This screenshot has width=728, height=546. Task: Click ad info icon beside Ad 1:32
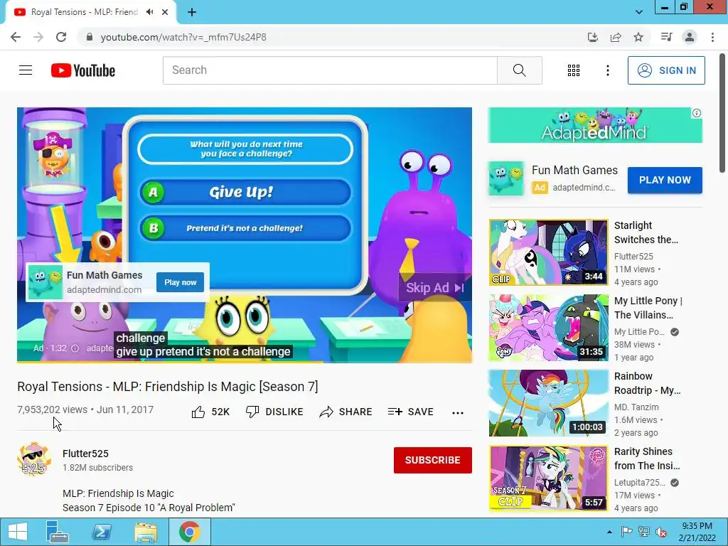tap(75, 348)
